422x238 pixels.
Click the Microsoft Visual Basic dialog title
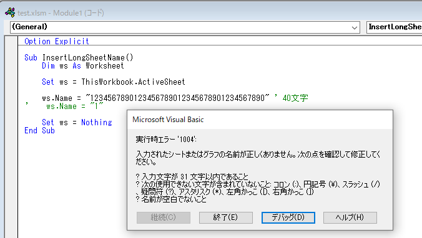tap(168, 120)
